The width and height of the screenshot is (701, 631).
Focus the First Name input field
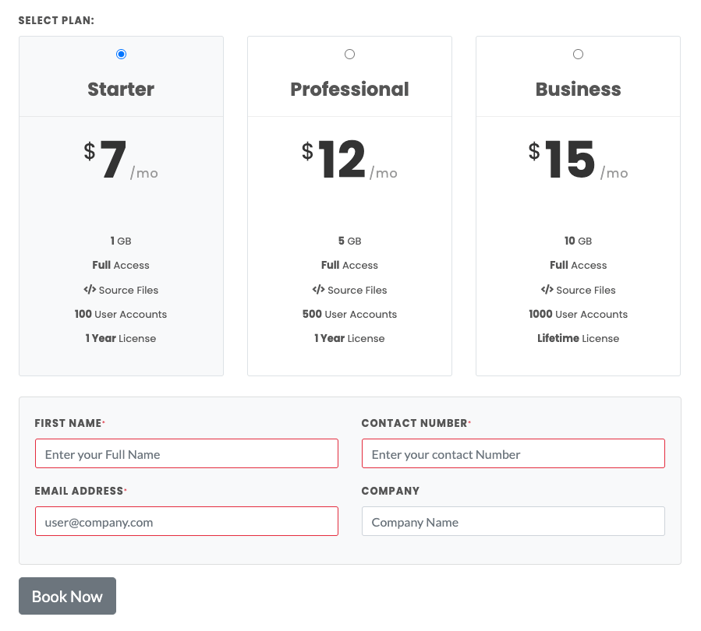(x=186, y=453)
